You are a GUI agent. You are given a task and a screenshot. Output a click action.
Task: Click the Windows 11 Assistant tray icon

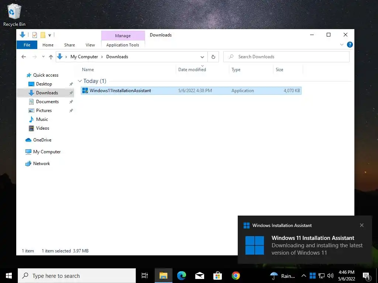click(312, 276)
